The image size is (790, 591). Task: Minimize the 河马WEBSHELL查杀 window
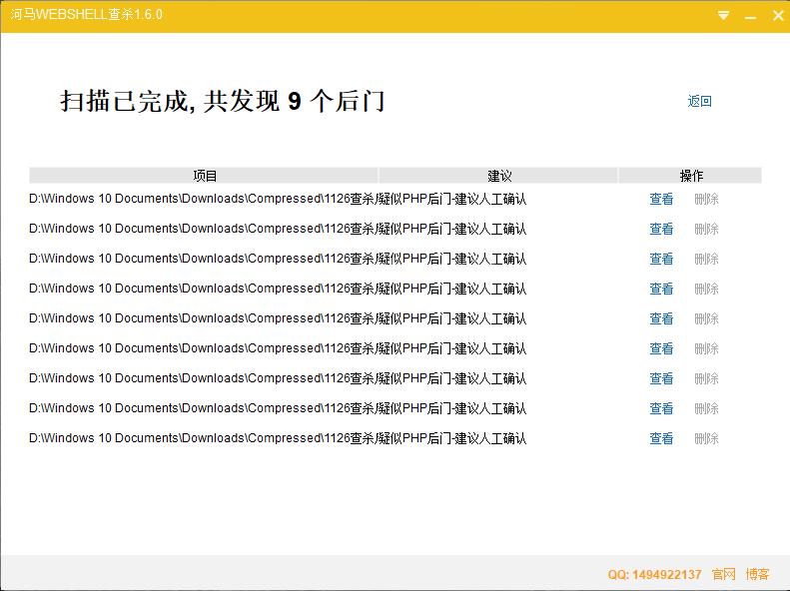pos(750,16)
